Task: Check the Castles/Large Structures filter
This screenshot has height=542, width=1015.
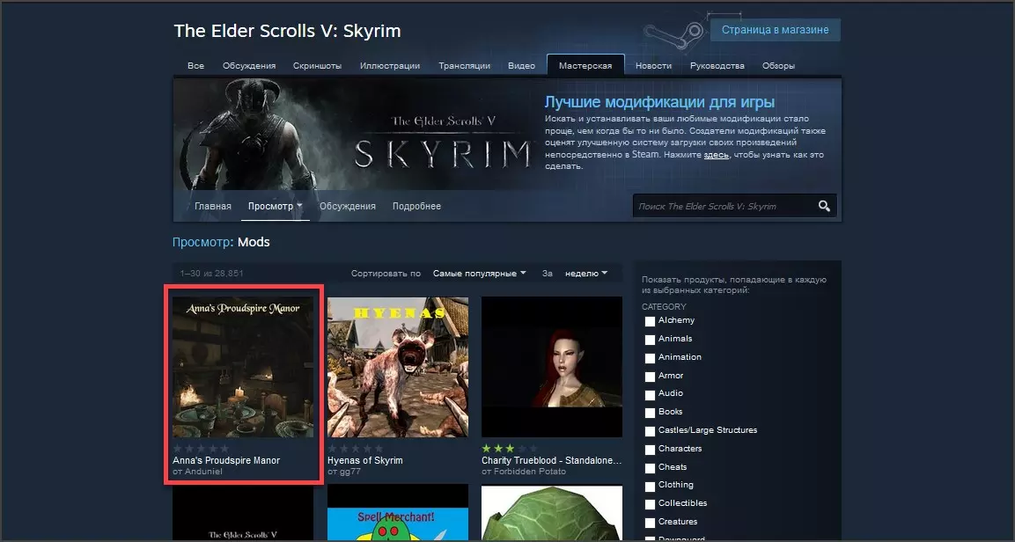Action: pos(651,431)
